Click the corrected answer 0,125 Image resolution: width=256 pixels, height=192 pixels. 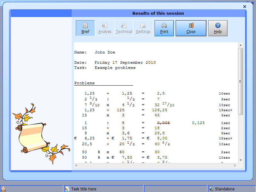[x=198, y=123]
